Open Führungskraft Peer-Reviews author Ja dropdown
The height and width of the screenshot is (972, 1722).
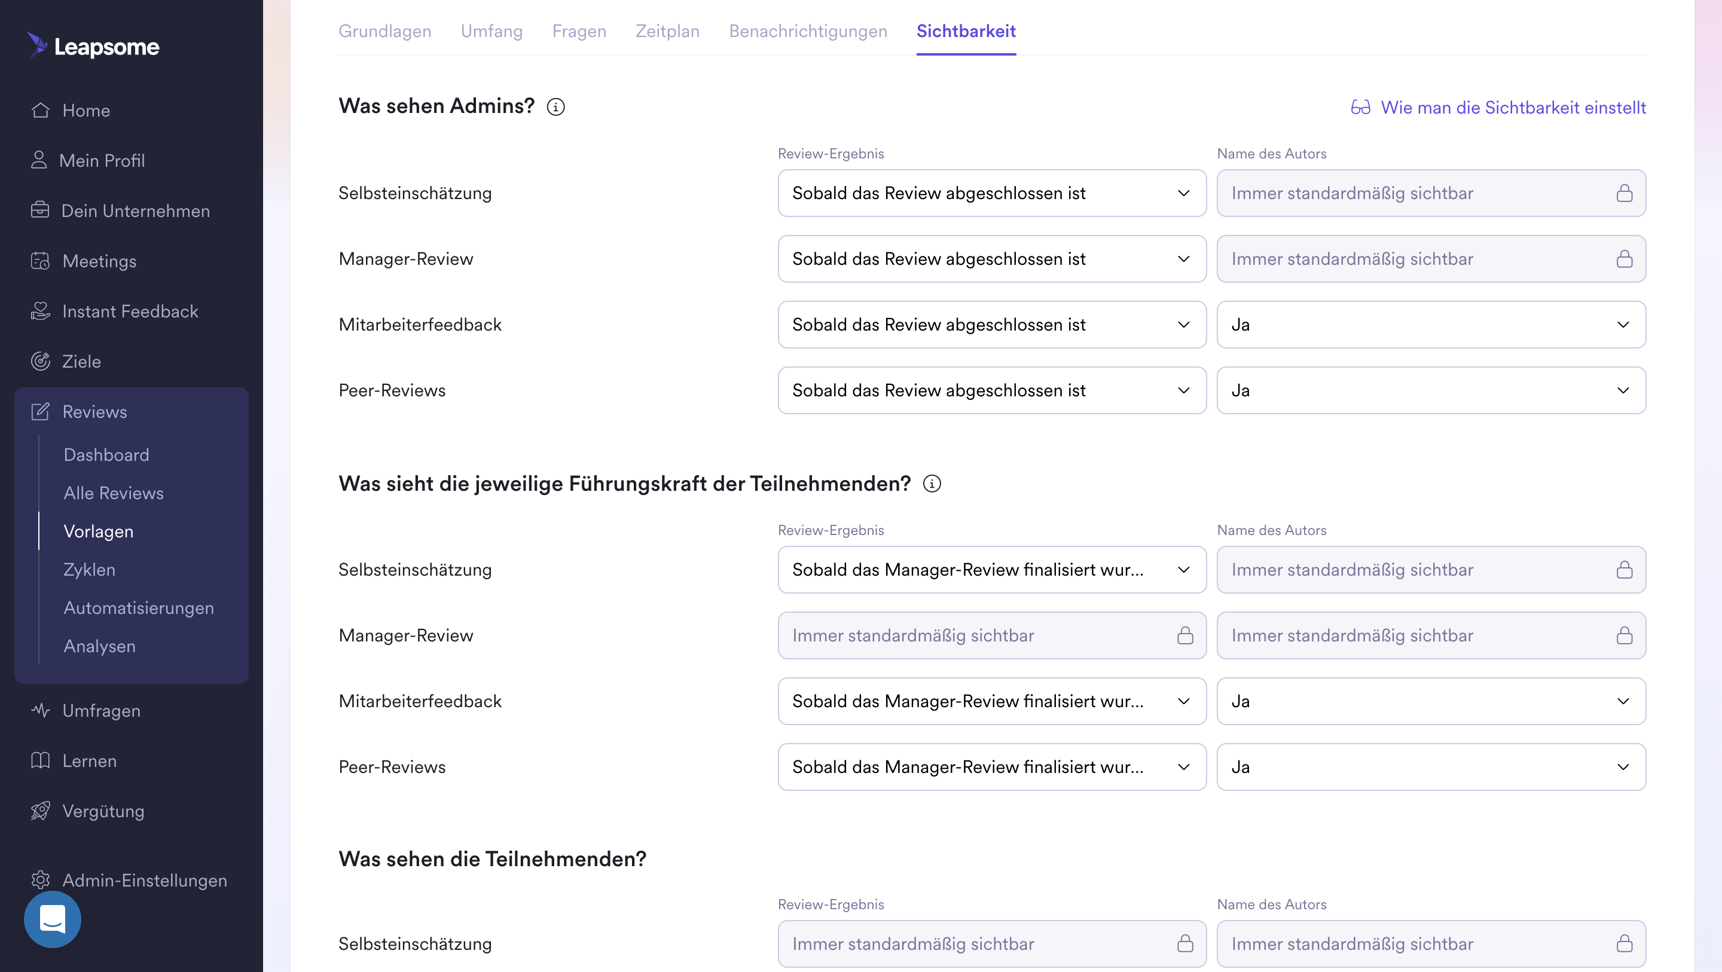[1431, 767]
